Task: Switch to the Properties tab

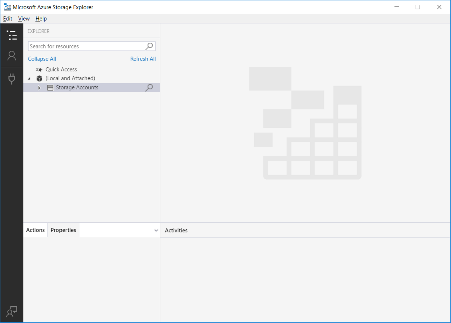Action: coord(63,230)
